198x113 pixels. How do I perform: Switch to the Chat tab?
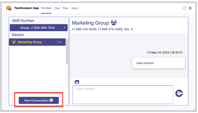[x=57, y=8]
